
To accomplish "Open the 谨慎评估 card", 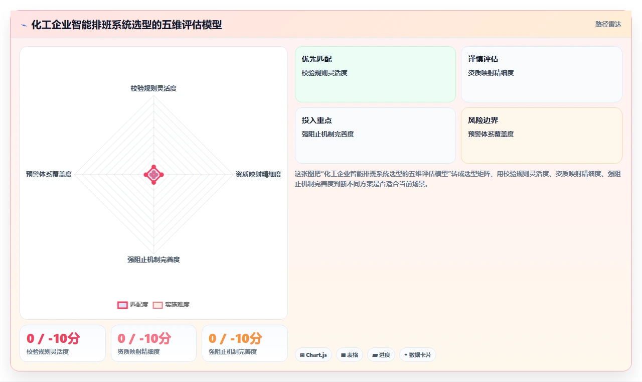I will 541,74.
